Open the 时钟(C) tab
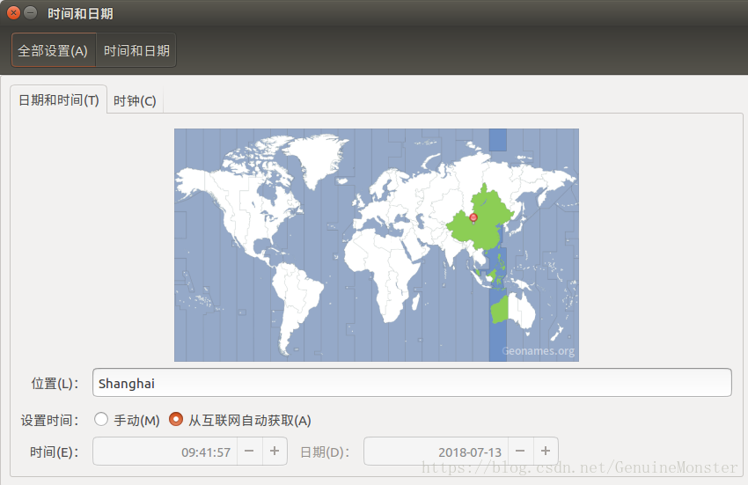 point(135,100)
